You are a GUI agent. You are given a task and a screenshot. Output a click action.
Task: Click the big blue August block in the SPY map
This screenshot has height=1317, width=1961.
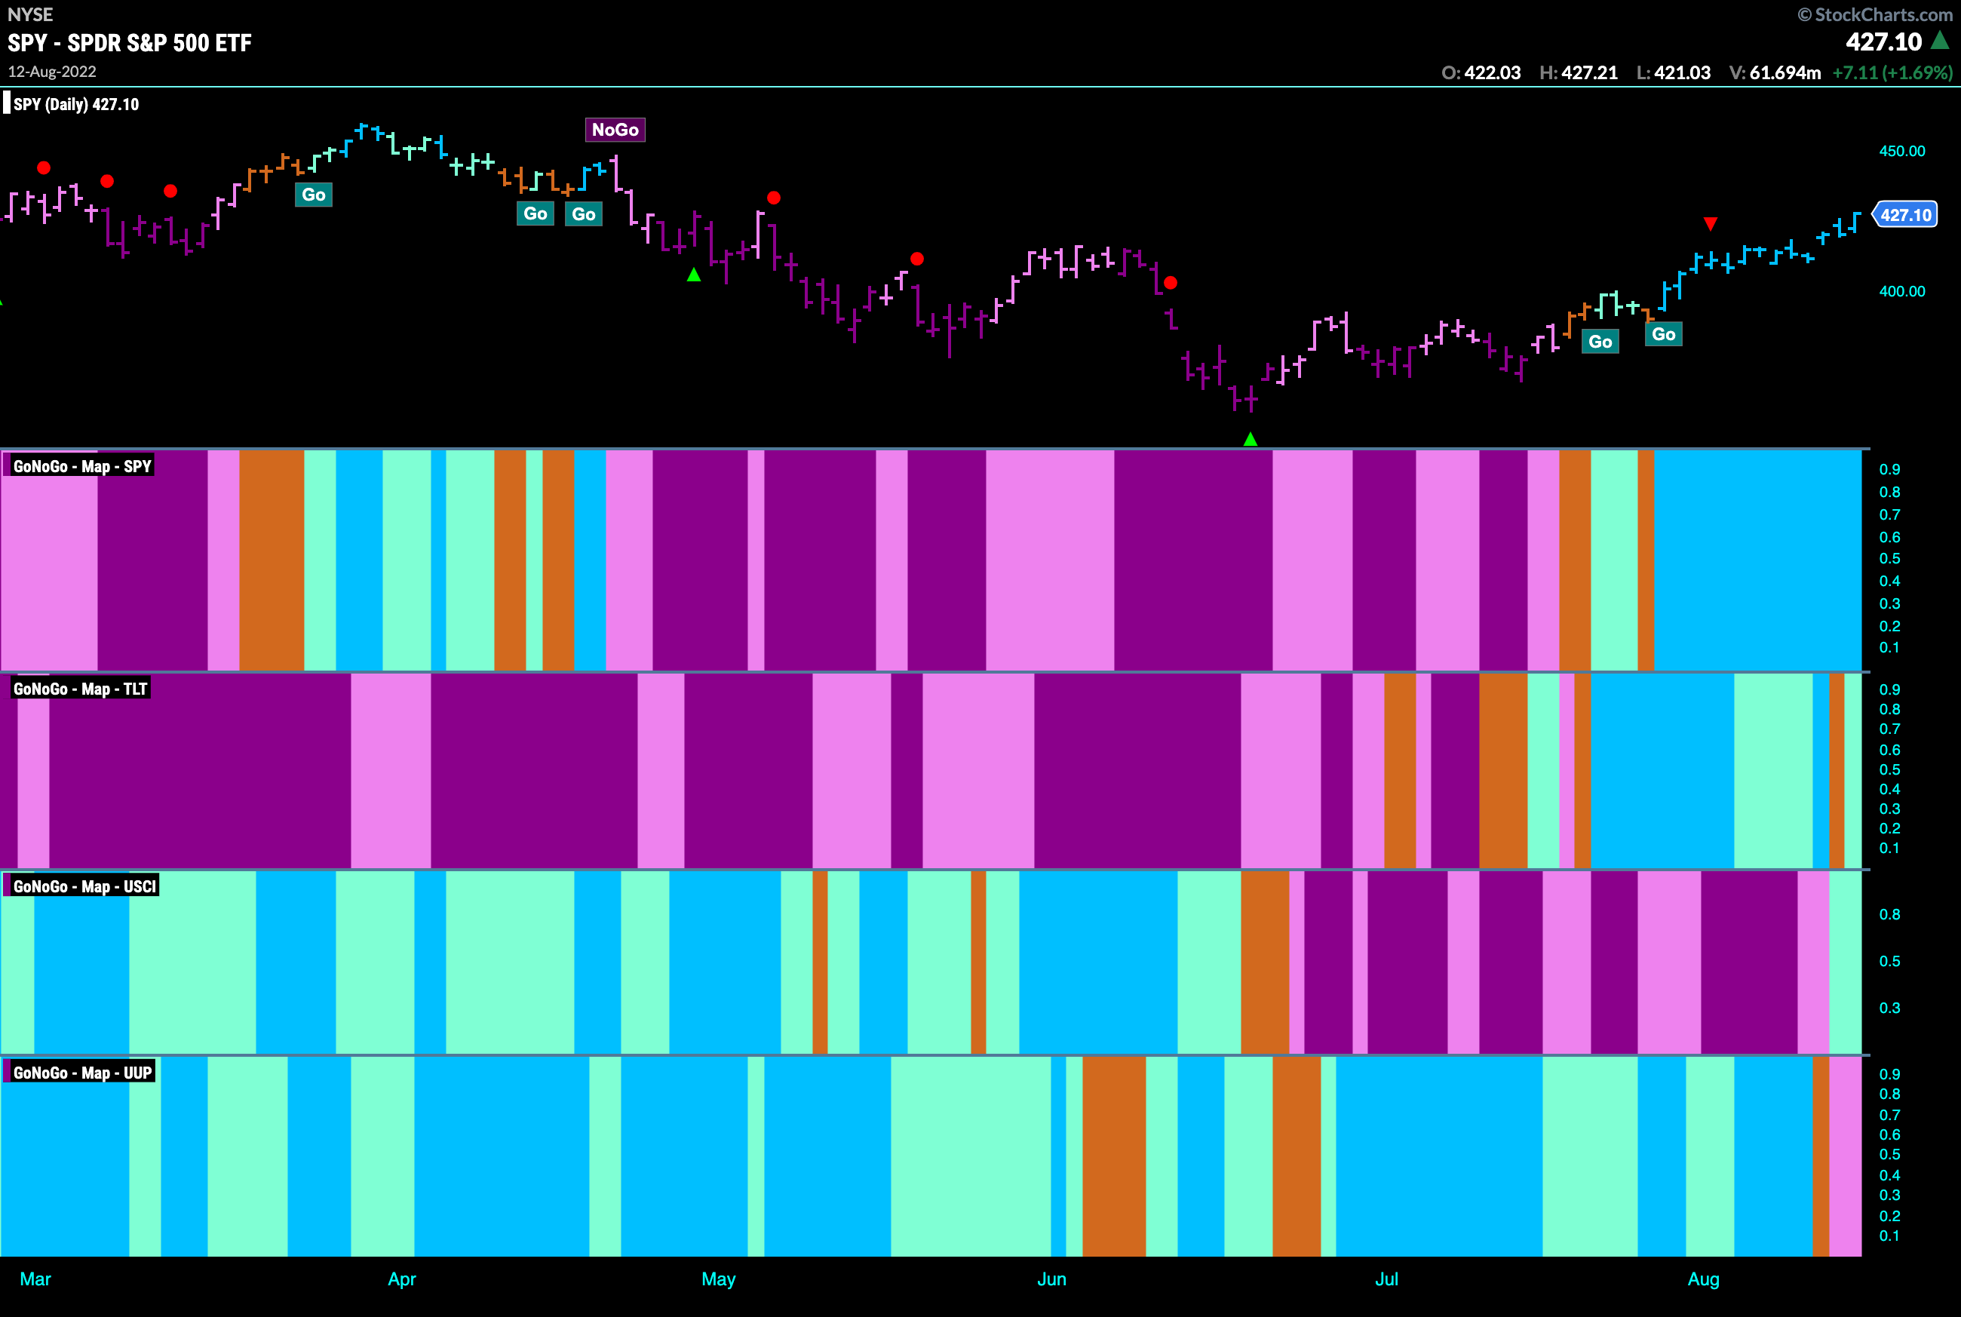pyautogui.click(x=1758, y=560)
